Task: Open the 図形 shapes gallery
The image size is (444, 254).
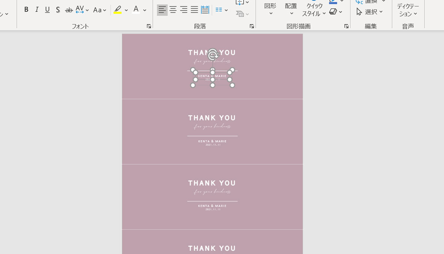Action: click(x=270, y=9)
